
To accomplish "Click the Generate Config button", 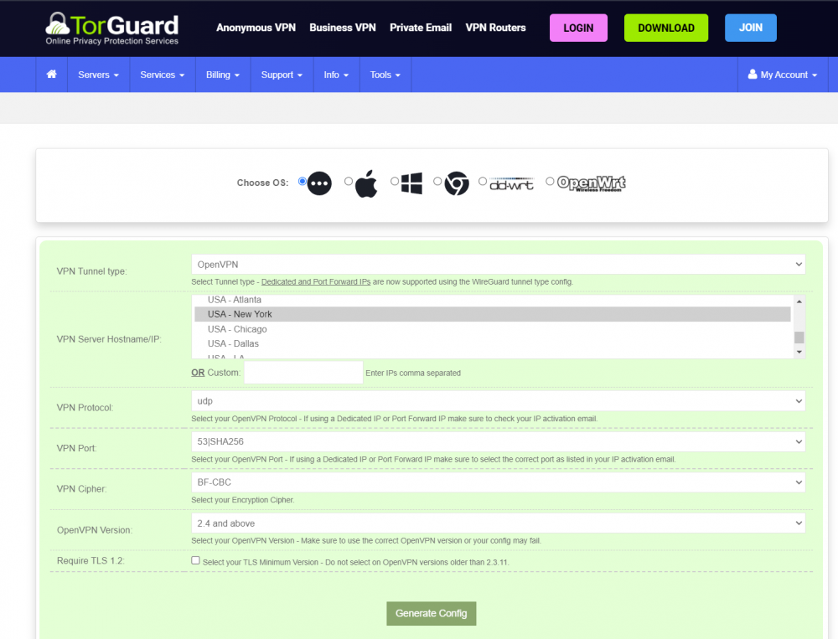I will point(432,613).
